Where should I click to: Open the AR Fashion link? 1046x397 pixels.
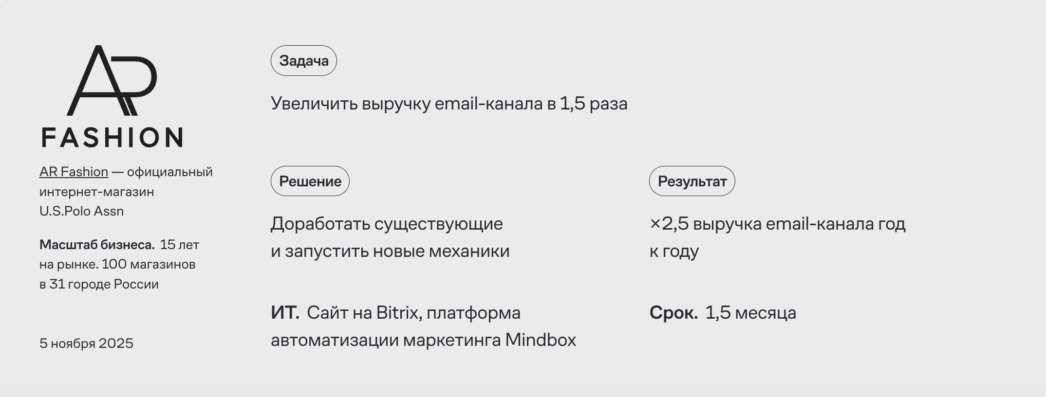tap(74, 172)
